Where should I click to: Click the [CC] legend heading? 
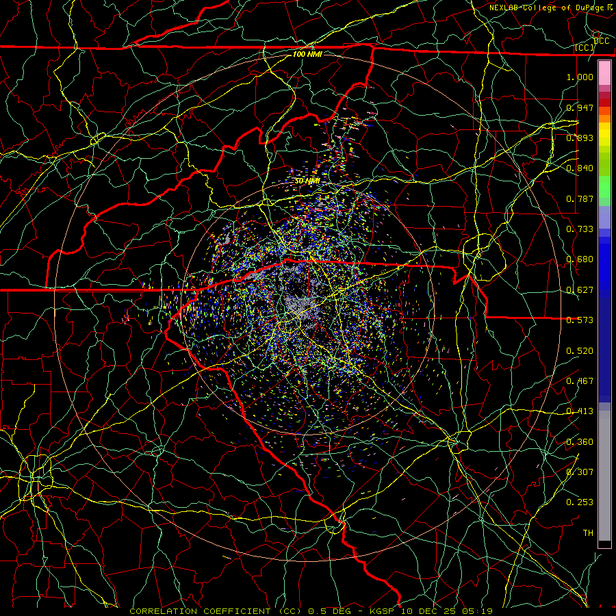point(585,47)
